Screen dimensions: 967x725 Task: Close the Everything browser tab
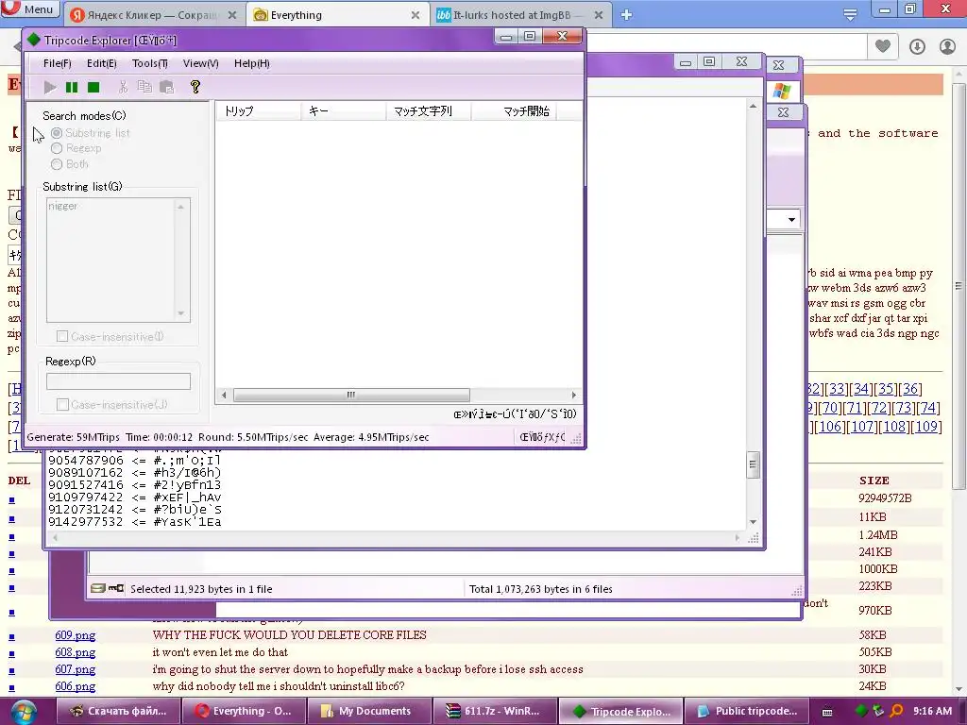(416, 15)
